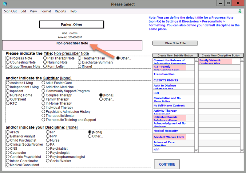246x173 pixels.
Task: Open the Reports menu
Action: (x=60, y=11)
